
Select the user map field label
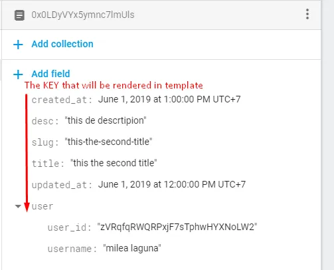tap(42, 206)
